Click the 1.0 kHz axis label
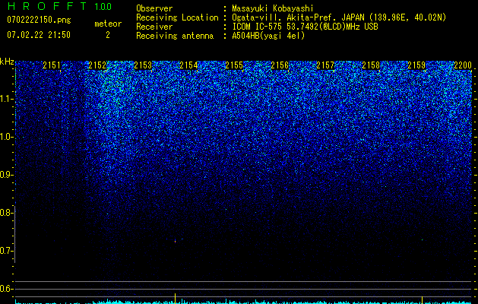This screenshot has width=478, height=304. point(7,137)
